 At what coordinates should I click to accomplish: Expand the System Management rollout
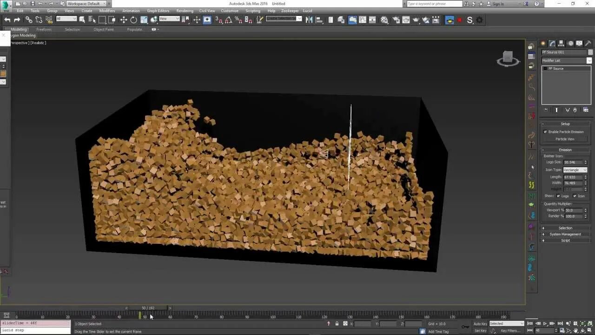click(565, 234)
